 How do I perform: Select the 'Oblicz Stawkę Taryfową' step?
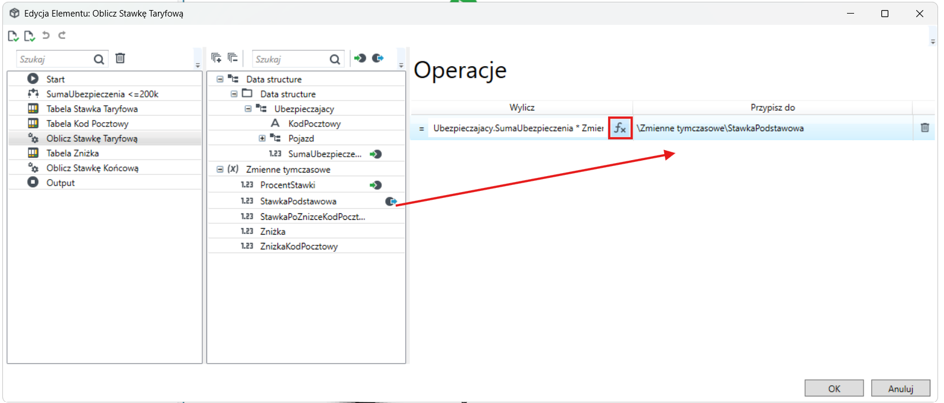105,138
